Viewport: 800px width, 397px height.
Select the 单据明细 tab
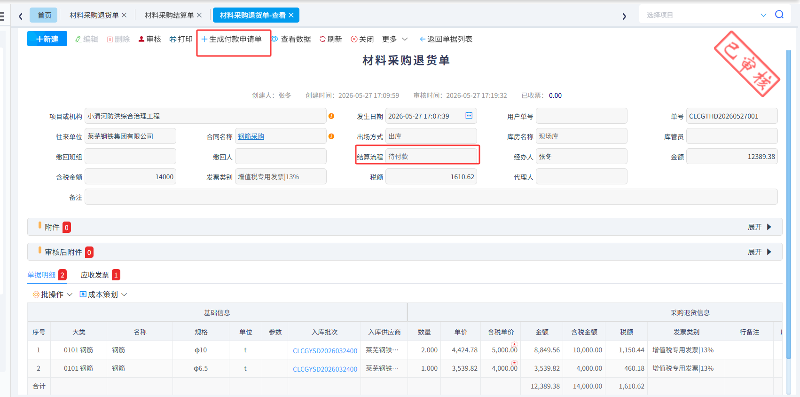tap(47, 275)
